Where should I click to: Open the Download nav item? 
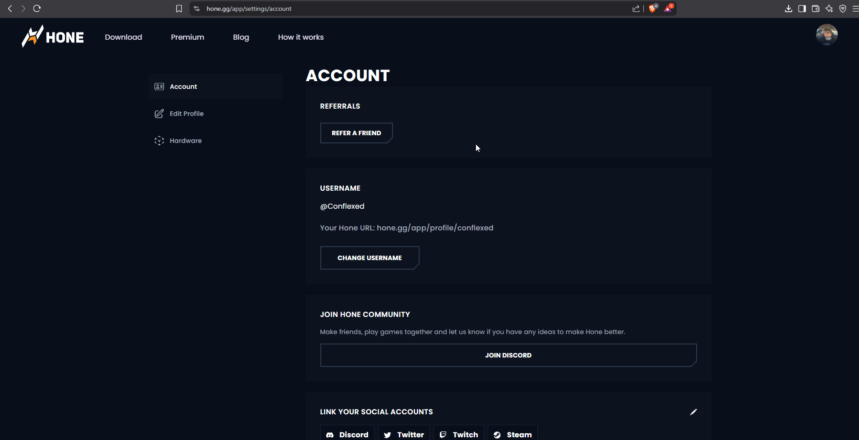tap(124, 37)
